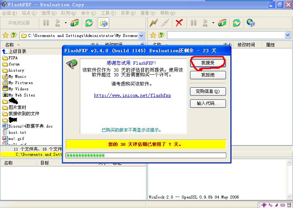Select the FIFA folder
This screenshot has width=293, height=208.
click(10, 58)
